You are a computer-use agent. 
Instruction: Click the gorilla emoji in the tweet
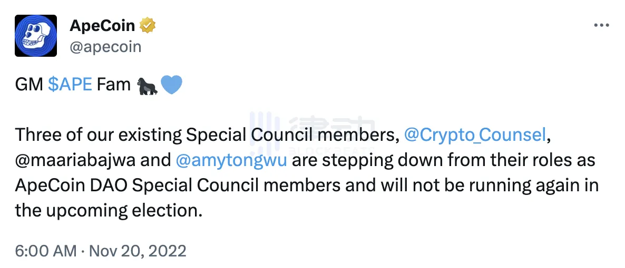[x=147, y=85]
